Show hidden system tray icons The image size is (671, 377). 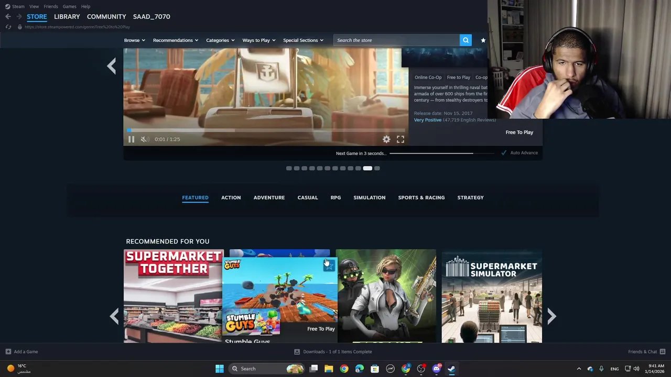point(579,369)
